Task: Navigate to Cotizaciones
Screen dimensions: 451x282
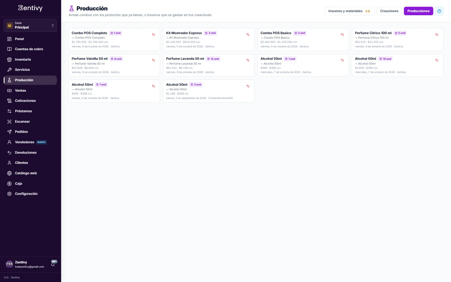Action: [x=30, y=101]
